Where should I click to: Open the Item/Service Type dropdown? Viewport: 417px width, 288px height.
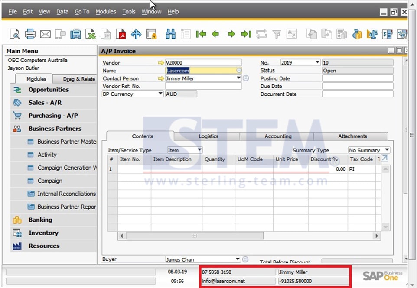[199, 150]
